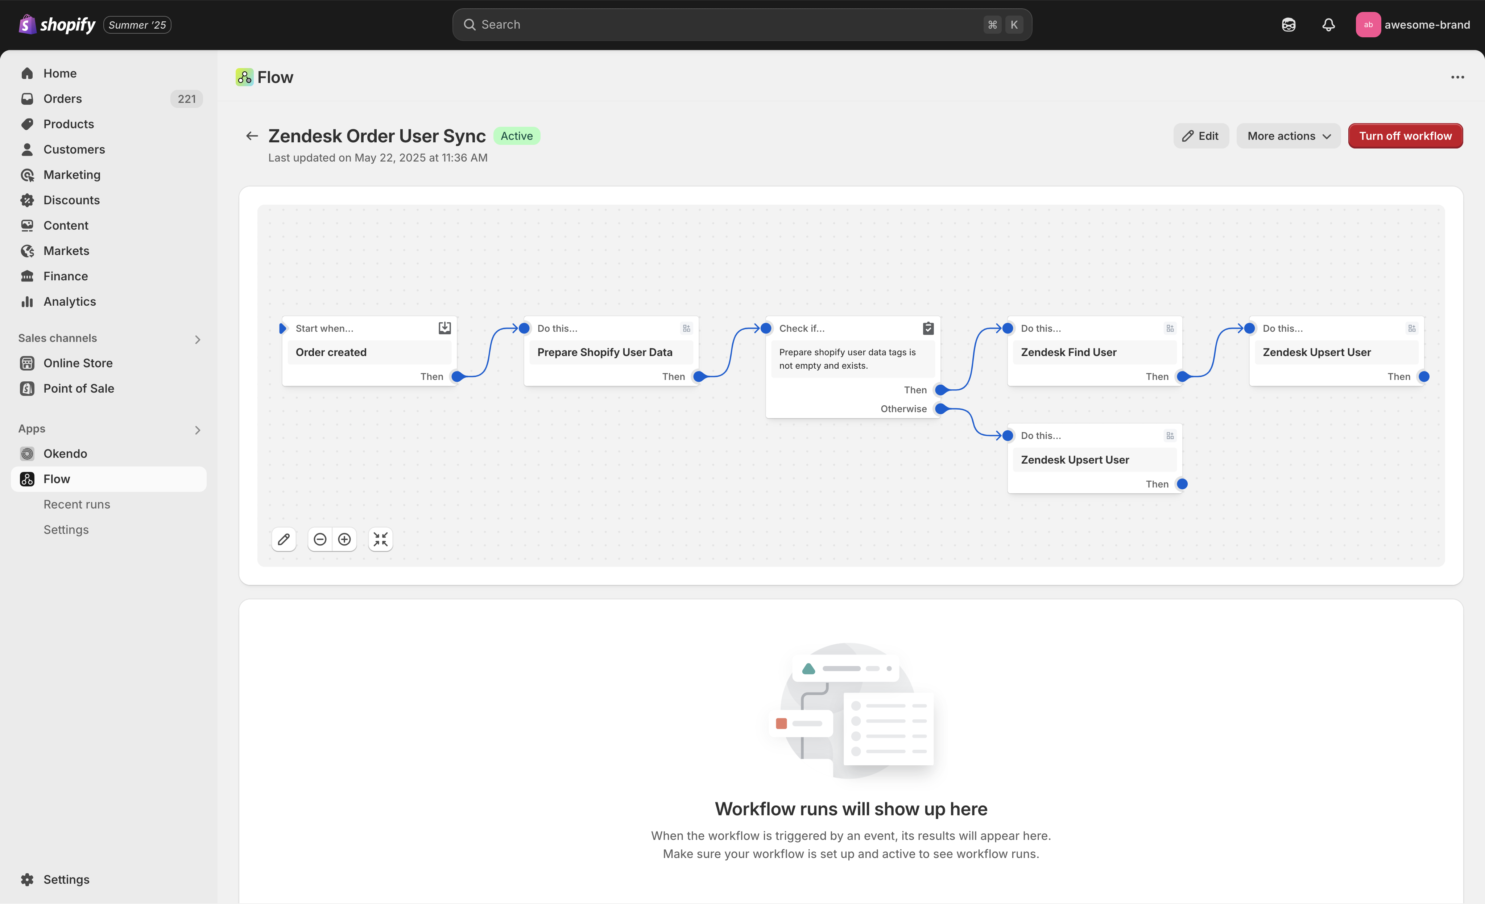Open the notifications bell
Image resolution: width=1485 pixels, height=904 pixels.
point(1328,25)
